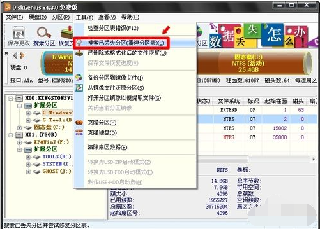The width and height of the screenshot is (320, 229).
Task: Expand the 固态盘(C:) node
Action: (20, 128)
